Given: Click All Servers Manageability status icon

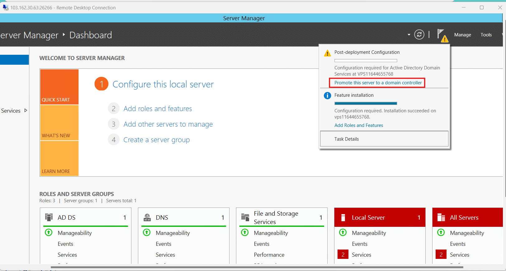Looking at the screenshot, I should [441, 232].
